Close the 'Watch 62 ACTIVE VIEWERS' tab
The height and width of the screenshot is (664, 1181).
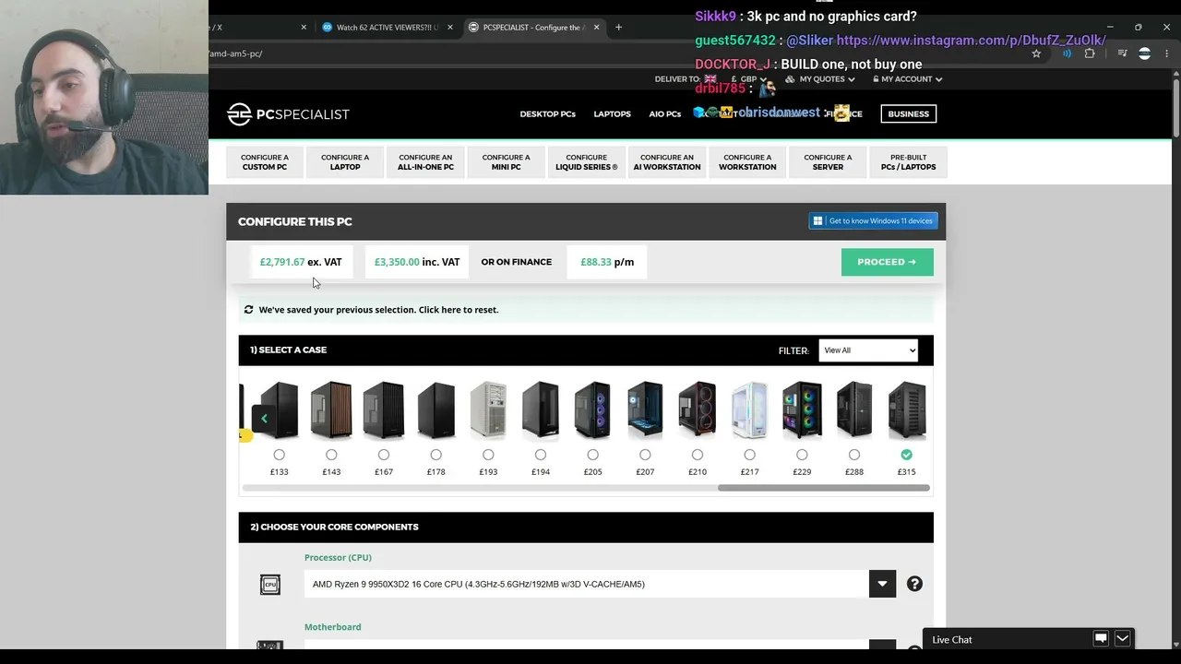click(x=450, y=27)
